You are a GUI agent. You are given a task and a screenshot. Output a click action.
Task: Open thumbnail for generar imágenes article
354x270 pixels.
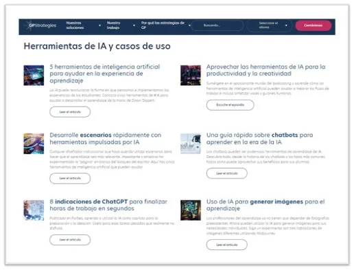coord(191,210)
